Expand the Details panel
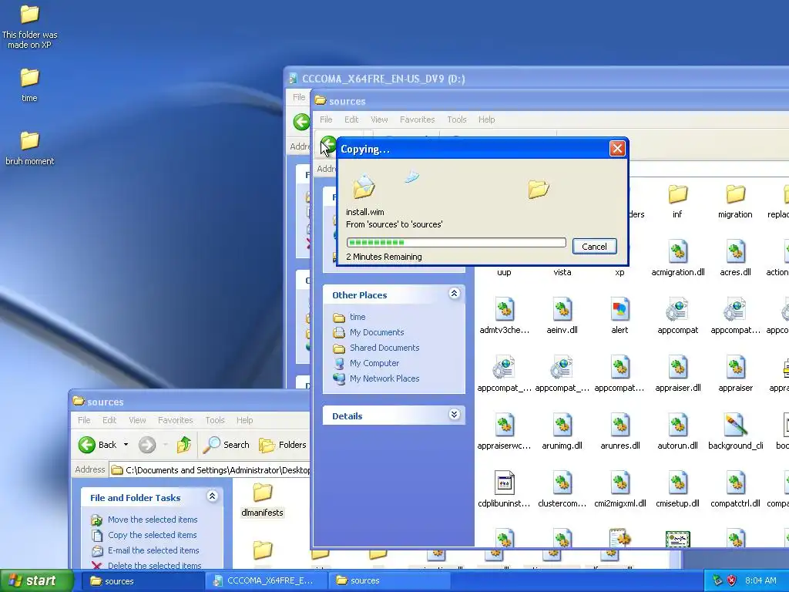The height and width of the screenshot is (592, 789). tap(454, 415)
